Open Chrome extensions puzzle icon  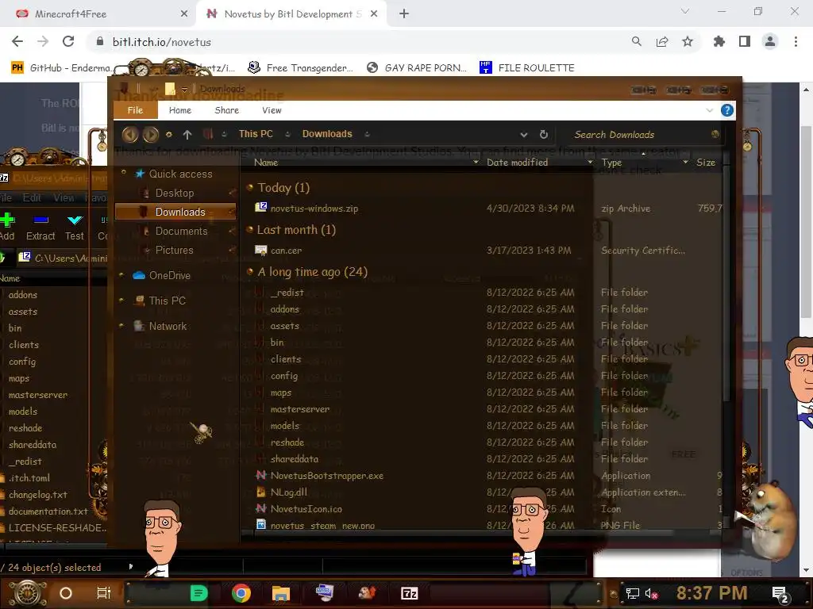click(x=719, y=41)
